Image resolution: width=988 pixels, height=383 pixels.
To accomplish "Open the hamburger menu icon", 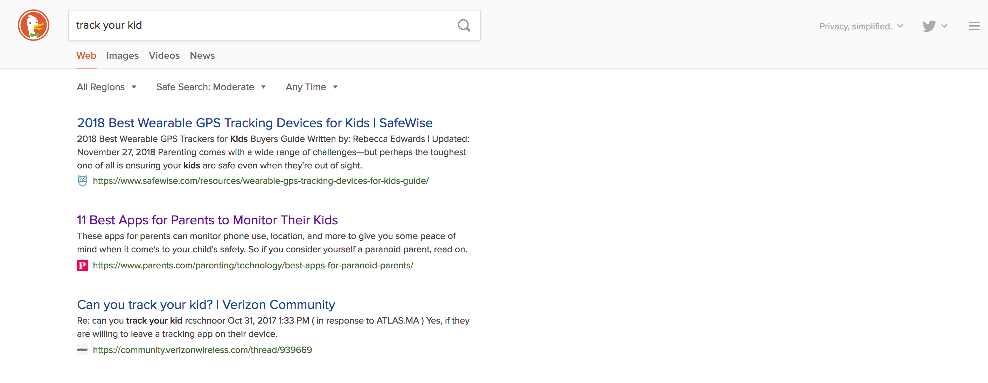I will (974, 26).
